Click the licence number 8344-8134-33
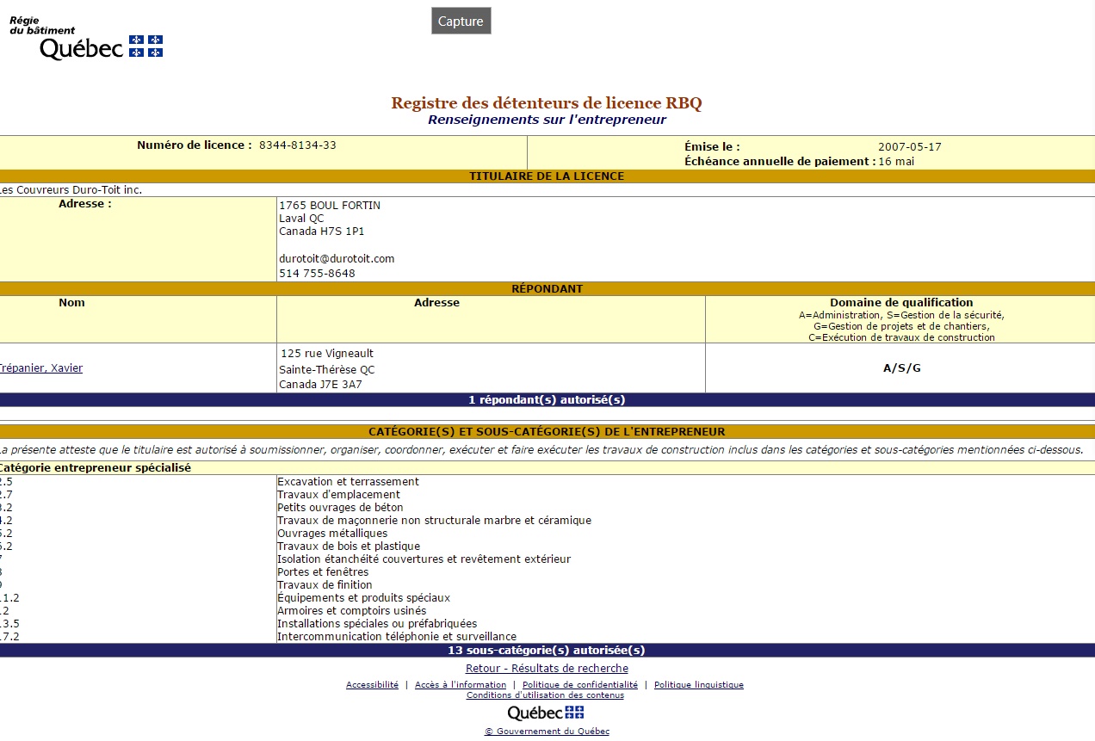Screen dimensions: 1095x741 pos(298,145)
